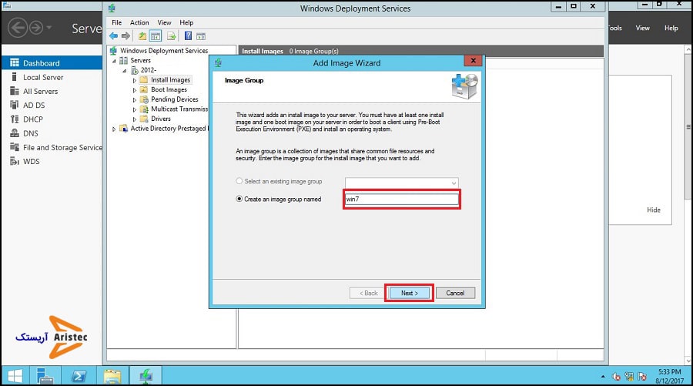Open the Action menu
Image resolution: width=693 pixels, height=386 pixels.
pos(139,23)
